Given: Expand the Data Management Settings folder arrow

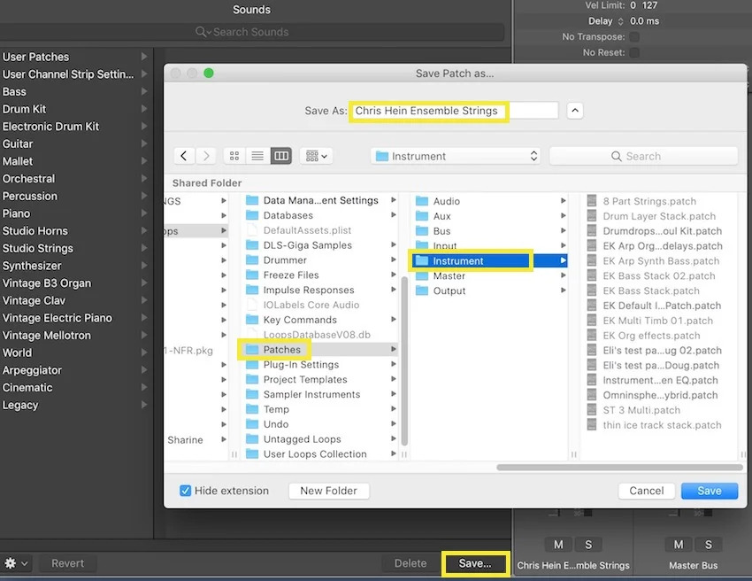Looking at the screenshot, I should tap(394, 200).
